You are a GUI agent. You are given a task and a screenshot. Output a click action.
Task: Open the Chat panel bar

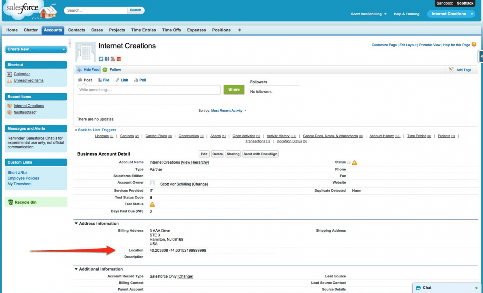447,288
